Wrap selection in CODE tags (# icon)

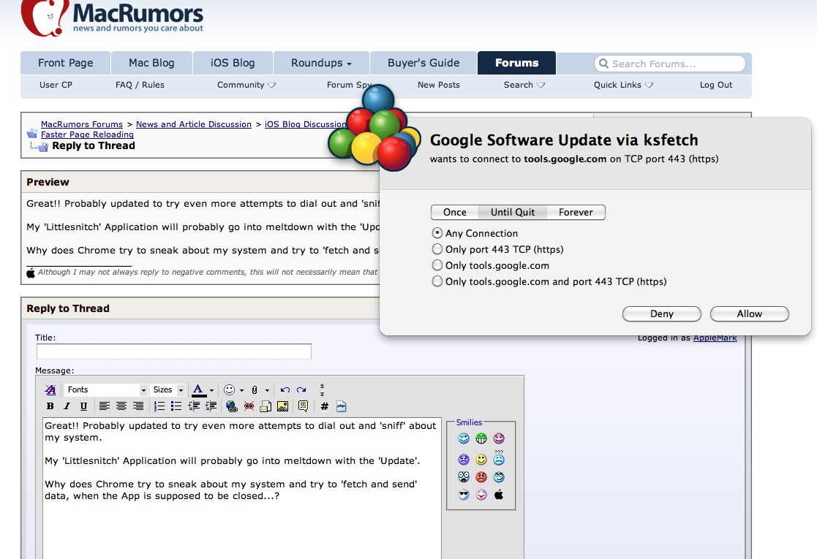[324, 406]
